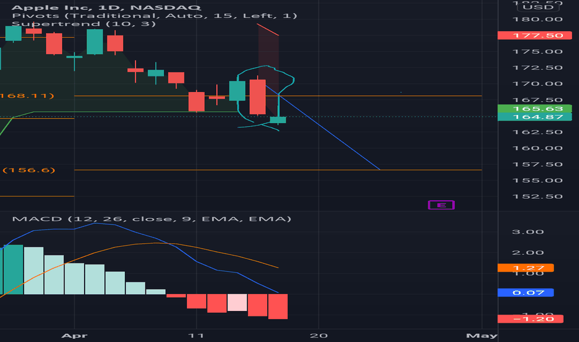Image resolution: width=579 pixels, height=342 pixels.
Task: Click the 180.00 price axis label
Action: pyautogui.click(x=537, y=19)
